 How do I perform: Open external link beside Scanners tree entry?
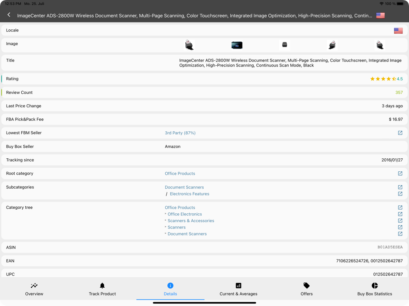point(400,227)
